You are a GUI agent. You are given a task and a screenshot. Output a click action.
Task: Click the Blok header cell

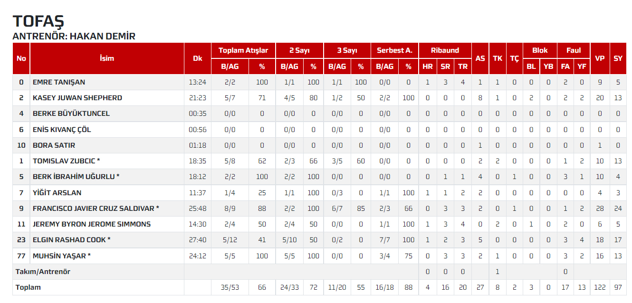[x=540, y=50]
